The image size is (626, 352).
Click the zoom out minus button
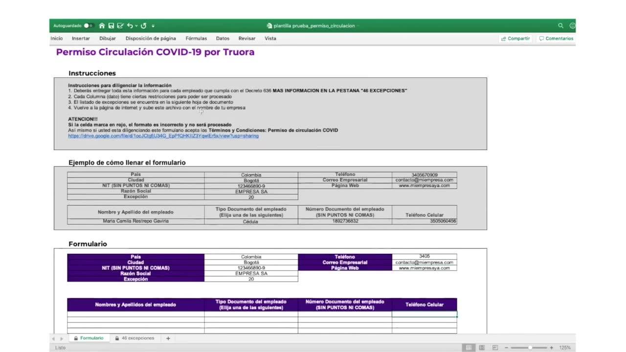click(x=507, y=348)
